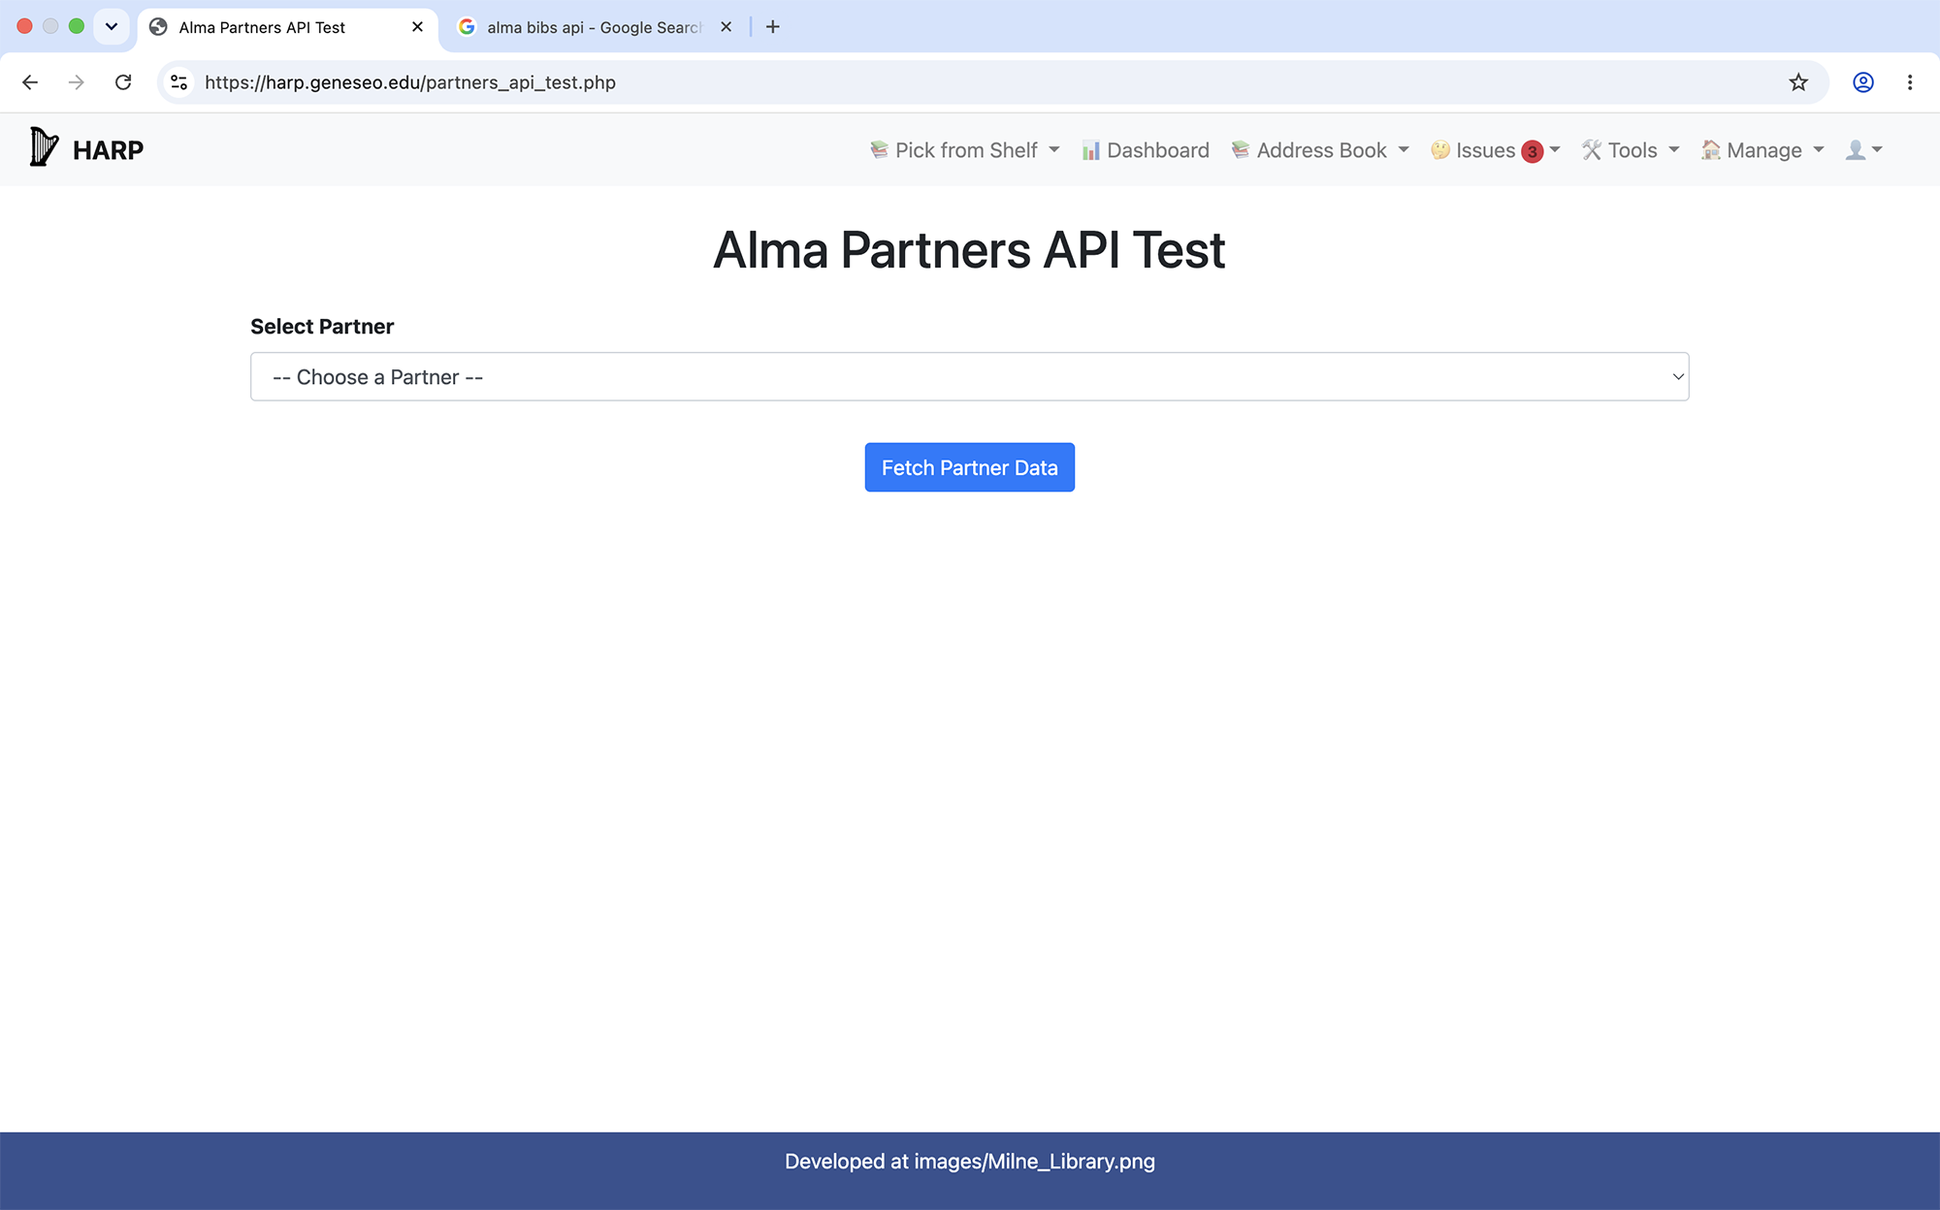The image size is (1940, 1210).
Task: Click the Address Book books icon
Action: 1241,149
